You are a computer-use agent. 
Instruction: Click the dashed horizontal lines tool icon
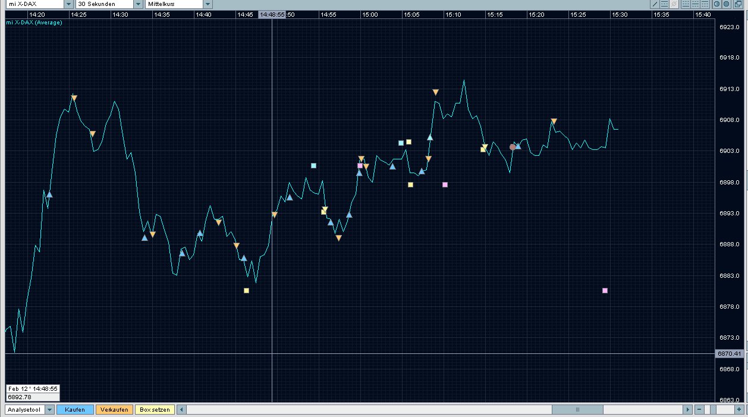(x=664, y=4)
